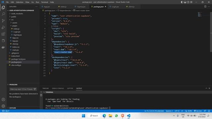Maximize the panel with the up chevron

[206, 88]
